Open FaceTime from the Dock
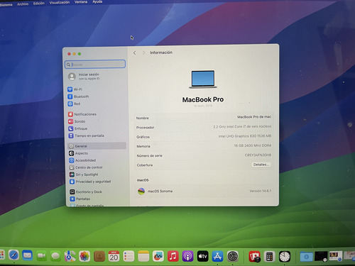The width and height of the screenshot is (355, 266). [x=42, y=256]
